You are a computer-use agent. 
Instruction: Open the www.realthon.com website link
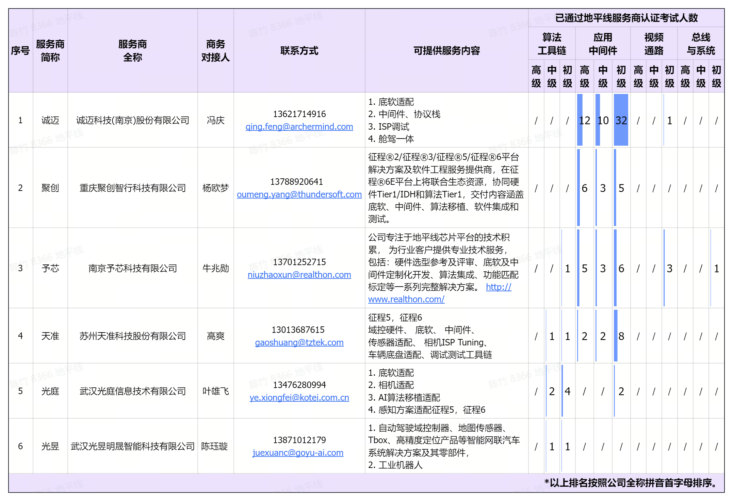pos(406,299)
